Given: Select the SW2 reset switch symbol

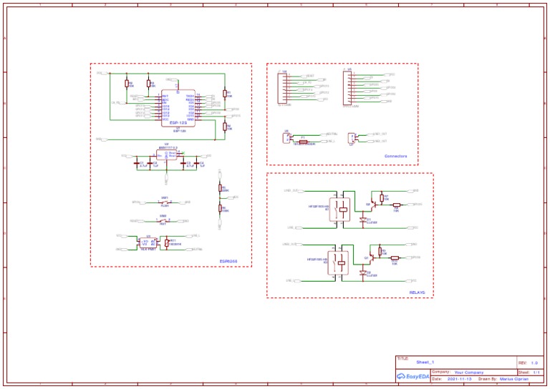Looking at the screenshot, I should click(163, 221).
